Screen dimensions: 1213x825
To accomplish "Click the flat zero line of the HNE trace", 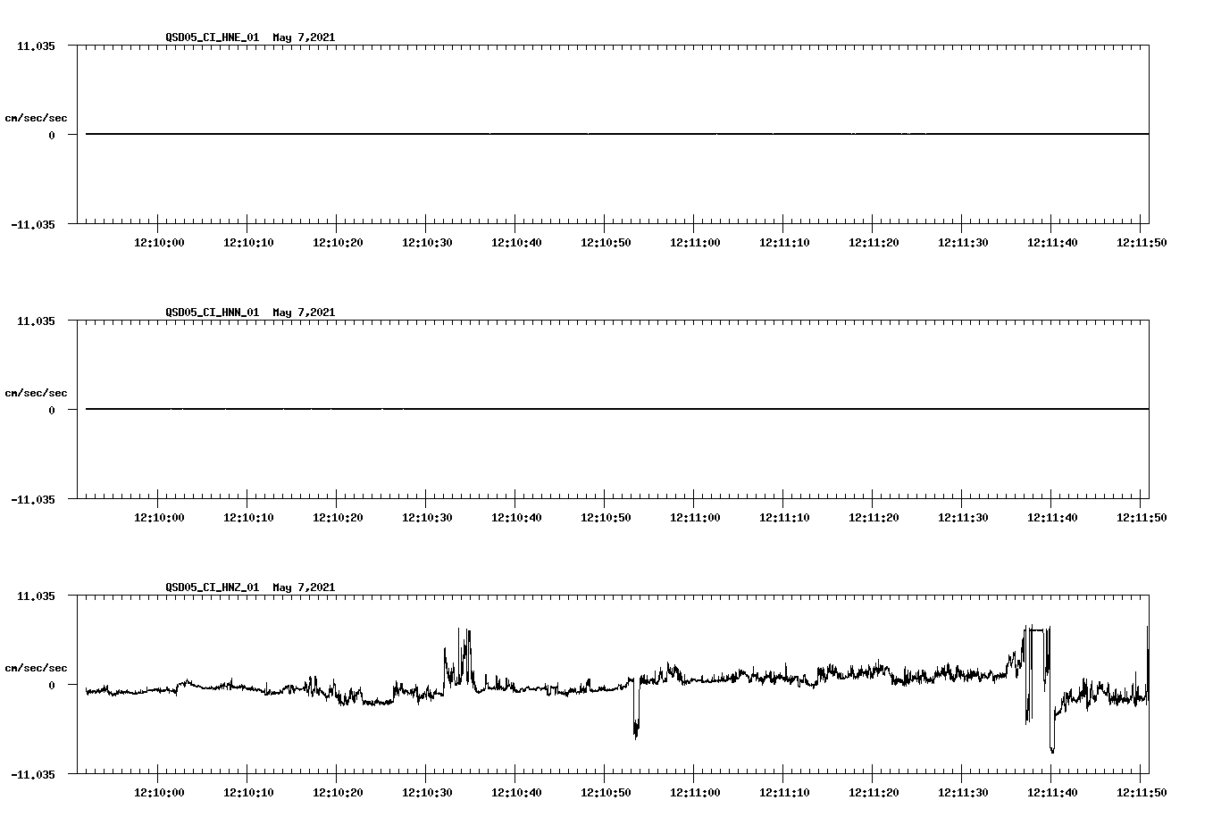I will pos(536,134).
